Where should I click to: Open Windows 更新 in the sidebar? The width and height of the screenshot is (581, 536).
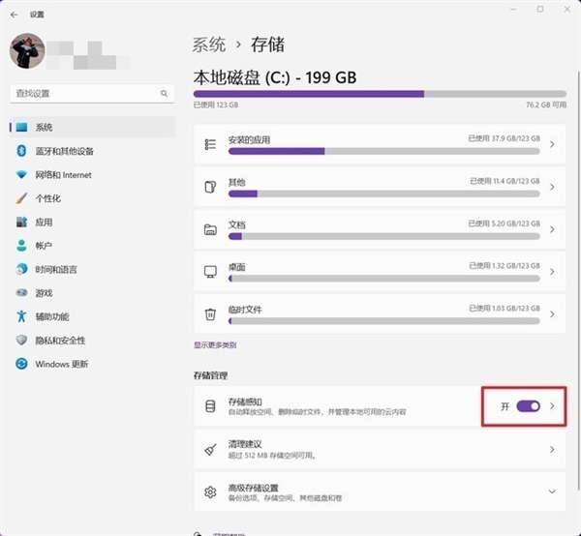(x=62, y=364)
